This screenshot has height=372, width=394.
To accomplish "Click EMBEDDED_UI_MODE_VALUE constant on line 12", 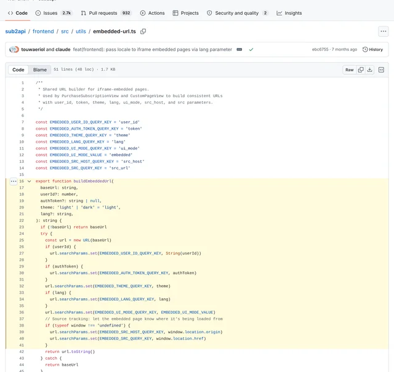I will (x=76, y=155).
